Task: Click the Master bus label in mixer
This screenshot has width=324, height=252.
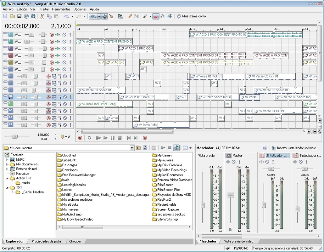Action: 237,155
